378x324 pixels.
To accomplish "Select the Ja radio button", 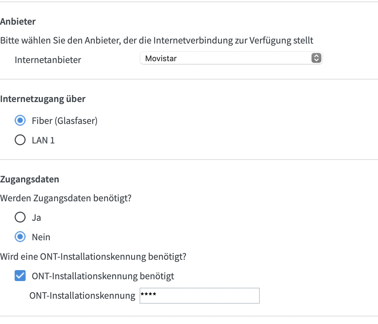I will tap(20, 217).
